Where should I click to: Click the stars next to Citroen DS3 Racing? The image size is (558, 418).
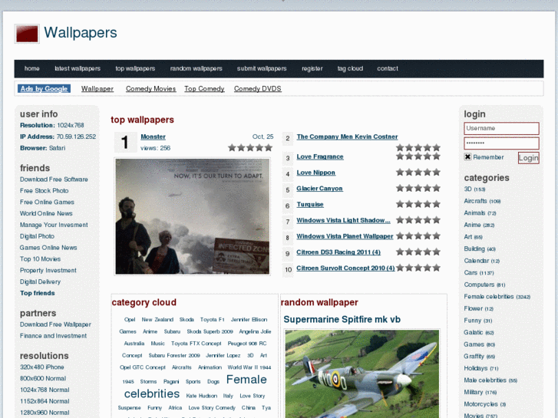(418, 252)
